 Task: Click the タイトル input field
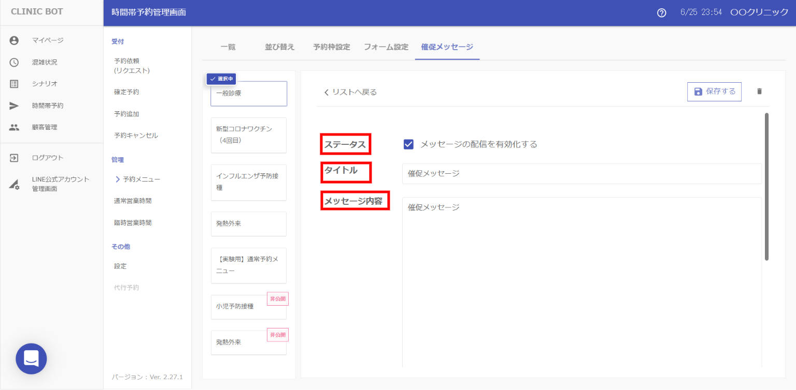[581, 174]
